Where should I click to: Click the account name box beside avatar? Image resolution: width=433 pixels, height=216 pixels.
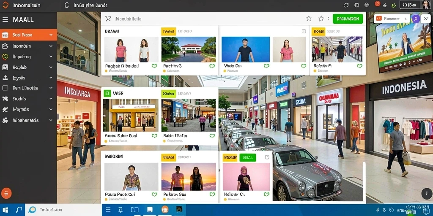(x=410, y=5)
